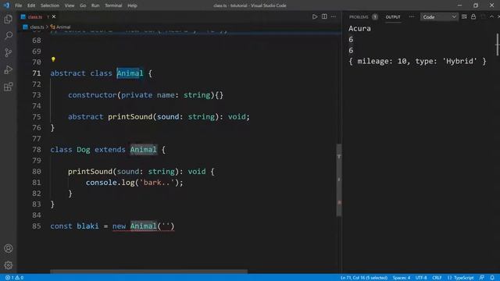Screen dimensions: 500x281
Task: Open notifications bell in status bar
Action: pyautogui.click(x=492, y=278)
